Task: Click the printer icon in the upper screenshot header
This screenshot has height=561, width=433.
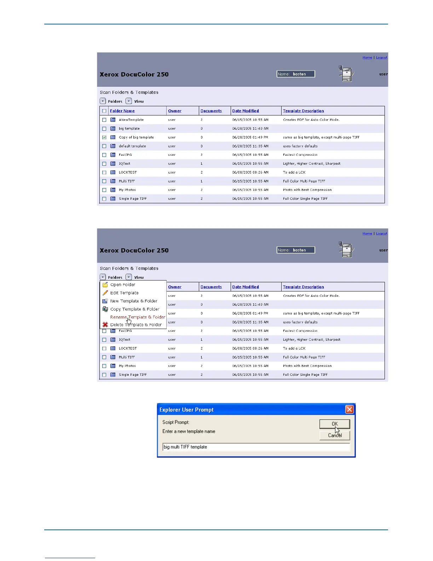Action: tap(346, 73)
